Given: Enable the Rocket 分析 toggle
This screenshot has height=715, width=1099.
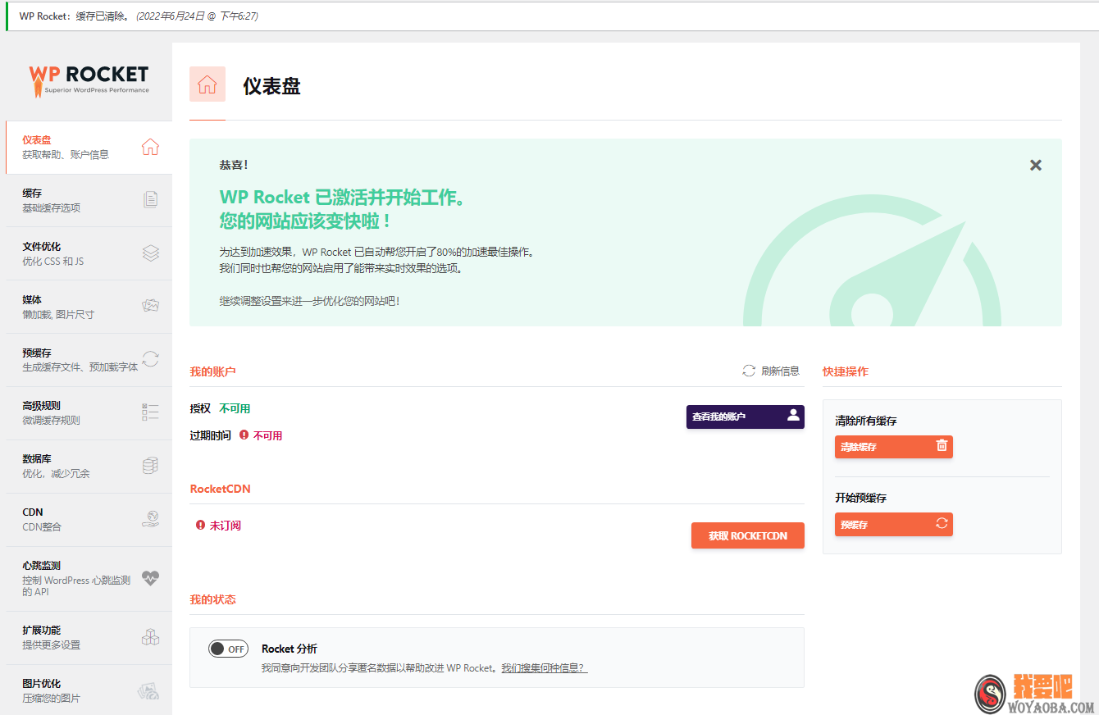Looking at the screenshot, I should tap(228, 649).
